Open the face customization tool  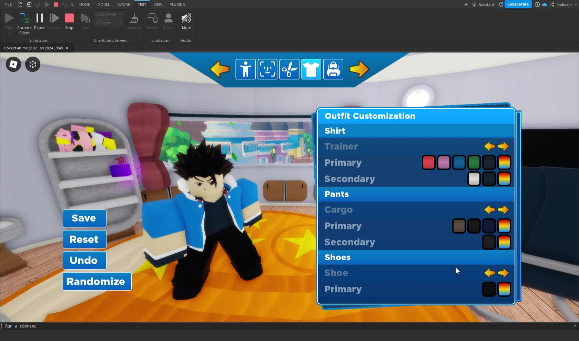pyautogui.click(x=267, y=69)
